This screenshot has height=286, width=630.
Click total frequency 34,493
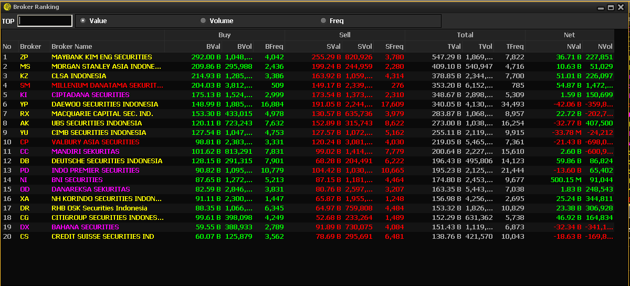pyautogui.click(x=513, y=104)
